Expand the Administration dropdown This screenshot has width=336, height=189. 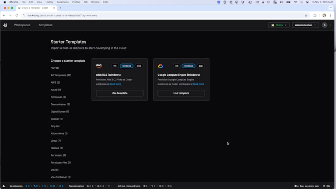pos(305,25)
